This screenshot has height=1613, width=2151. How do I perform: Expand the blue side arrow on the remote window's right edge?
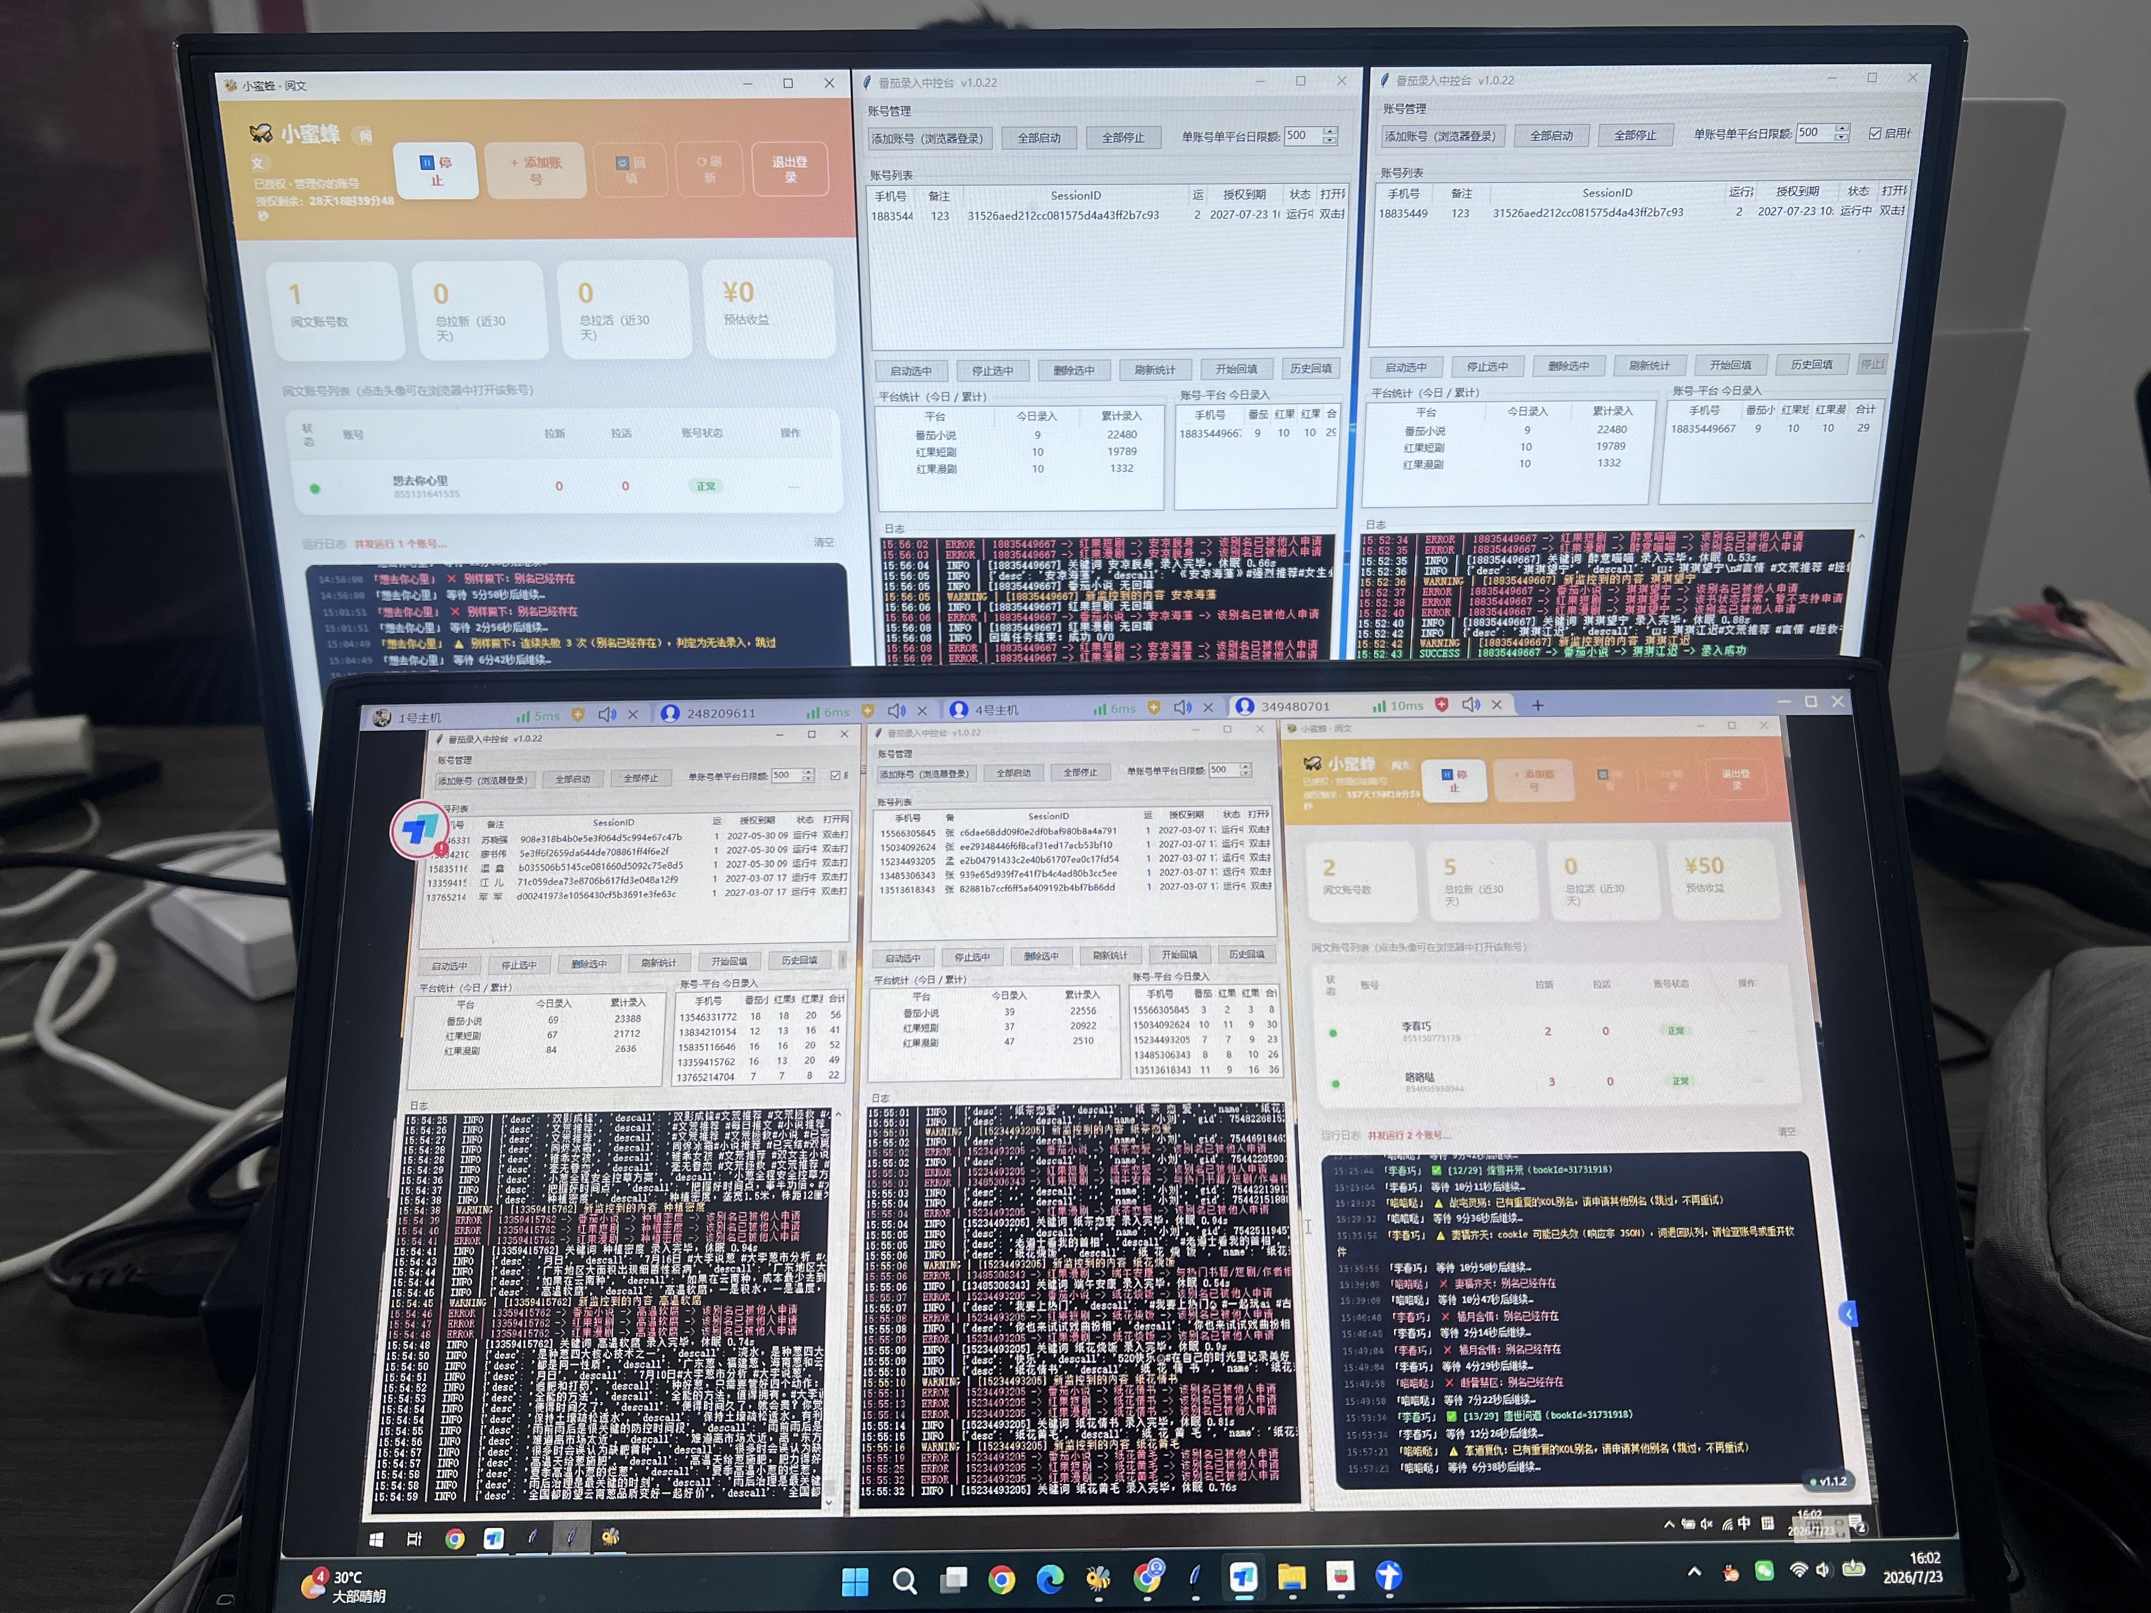click(x=1849, y=1315)
